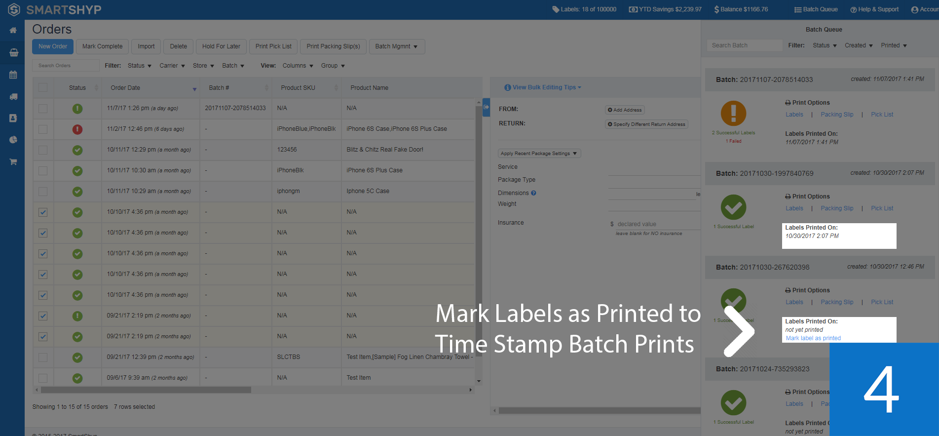Click the Search Batch input field
Viewport: 939px width, 436px height.
744,45
